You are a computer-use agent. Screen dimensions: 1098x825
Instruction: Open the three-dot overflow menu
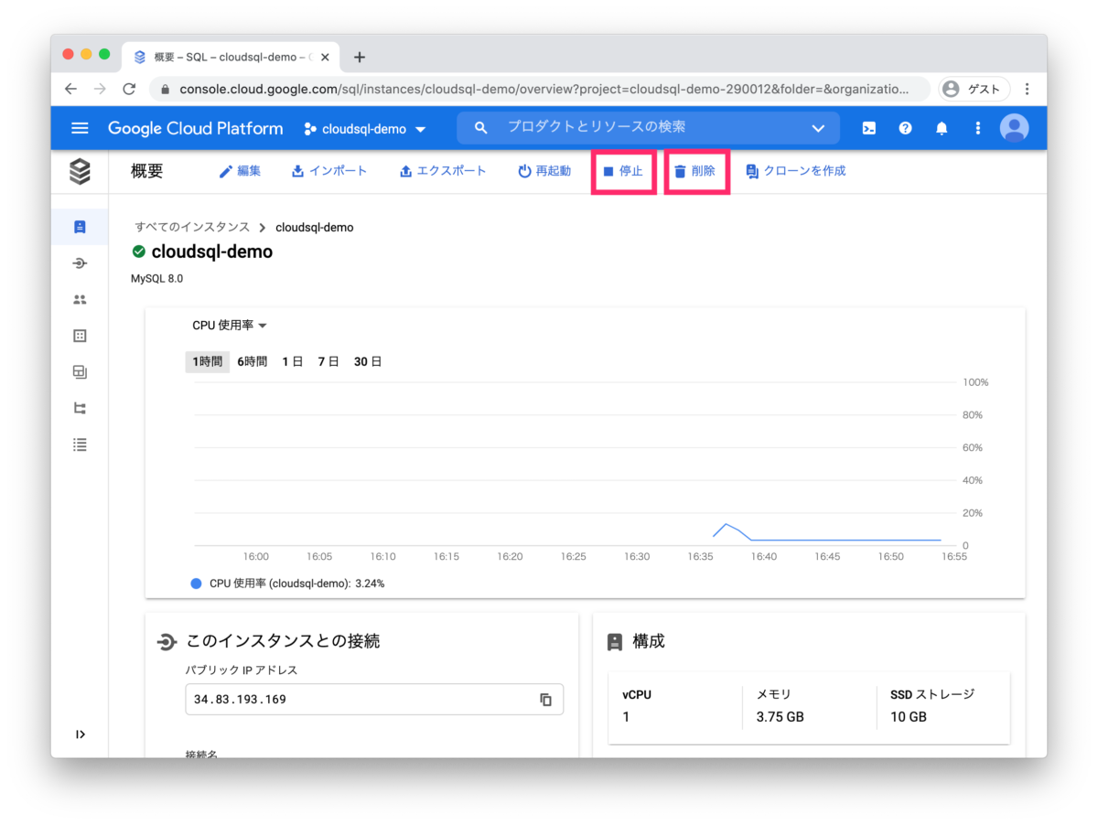click(x=977, y=128)
